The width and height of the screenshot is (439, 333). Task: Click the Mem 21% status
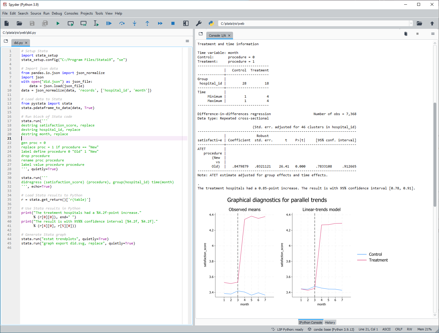(424, 330)
